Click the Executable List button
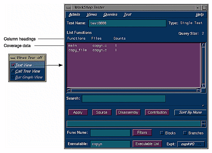Image resolution: width=212 pixels, height=153 pixels. pyautogui.click(x=147, y=144)
